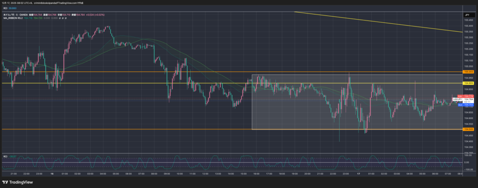Viewport: 478px width, 188px height.
Task: Open the JPY currency selector
Action: coord(466,15)
